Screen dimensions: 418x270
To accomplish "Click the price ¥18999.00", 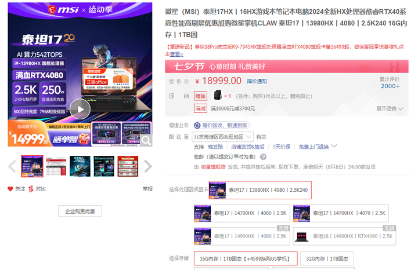I will pos(218,81).
